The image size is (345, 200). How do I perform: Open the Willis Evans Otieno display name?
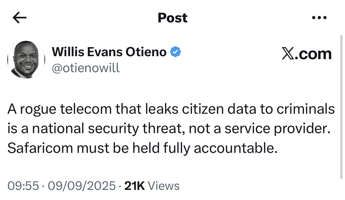click(x=109, y=52)
